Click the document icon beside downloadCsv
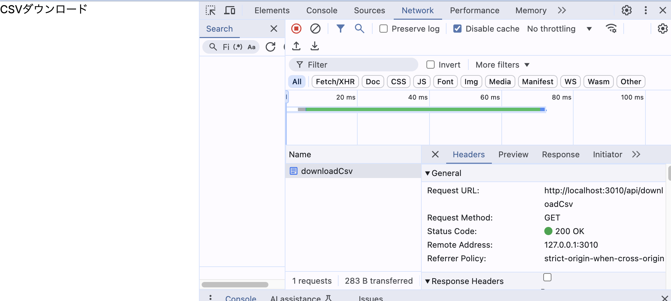Viewport: 671px width, 301px height. pyautogui.click(x=293, y=171)
